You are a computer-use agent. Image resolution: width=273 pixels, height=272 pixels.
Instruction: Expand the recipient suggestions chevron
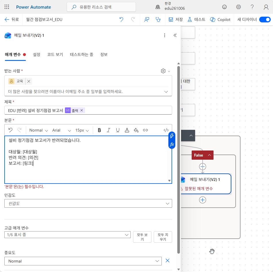coord(166,92)
